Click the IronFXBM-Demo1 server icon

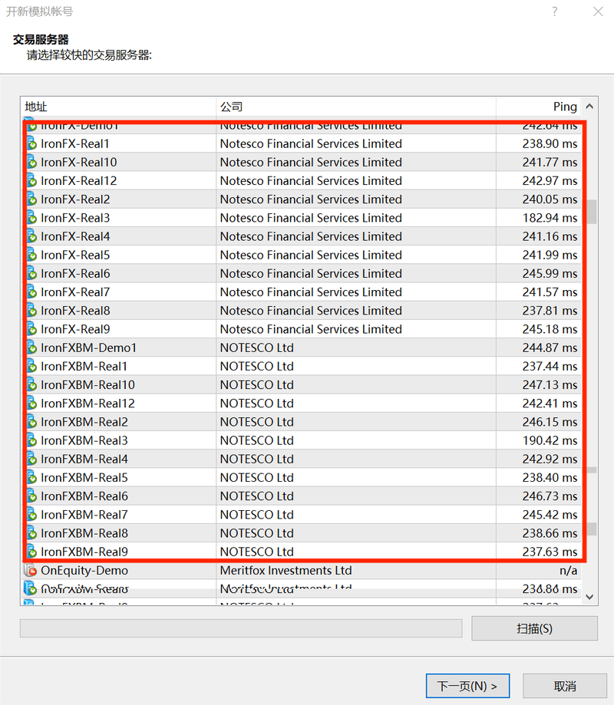click(31, 348)
